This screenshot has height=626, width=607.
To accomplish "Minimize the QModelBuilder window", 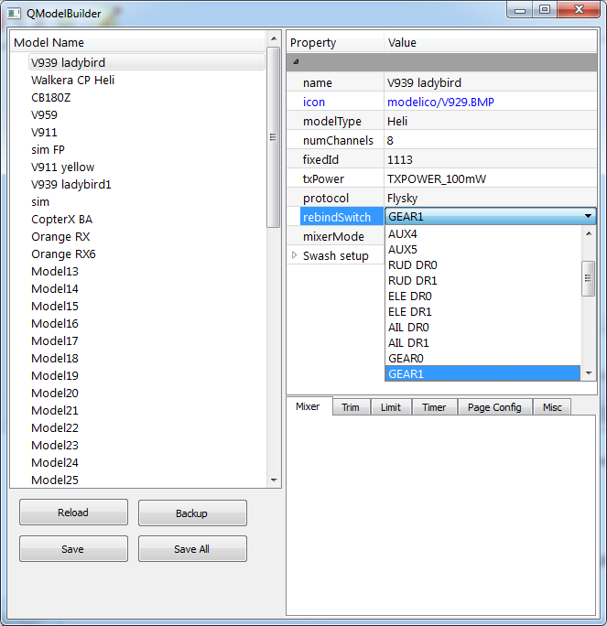I will pyautogui.click(x=519, y=9).
